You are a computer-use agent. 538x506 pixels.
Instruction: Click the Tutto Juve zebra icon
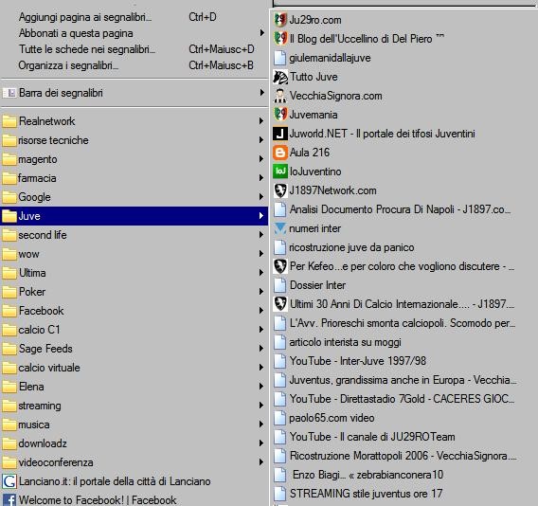[280, 77]
